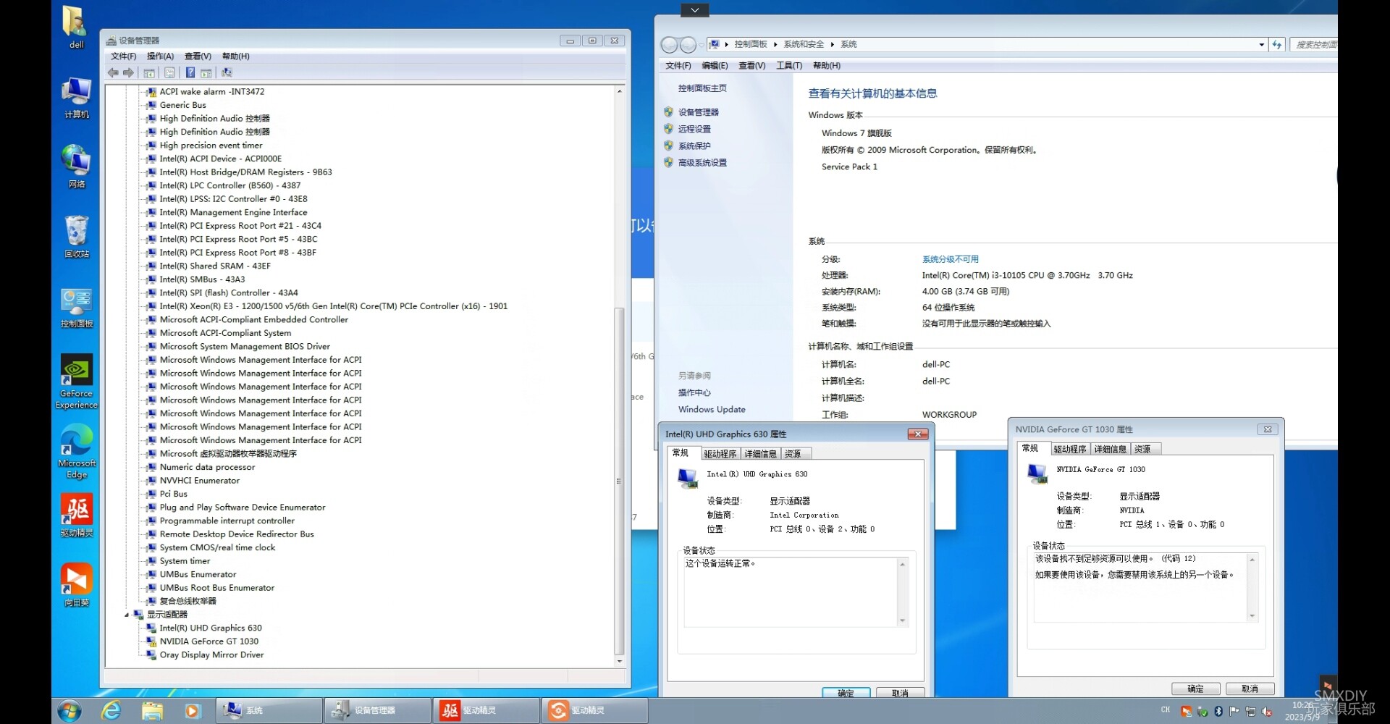1390x724 pixels.
Task: Select the 驱动精灵 desktop icon
Action: click(76, 515)
